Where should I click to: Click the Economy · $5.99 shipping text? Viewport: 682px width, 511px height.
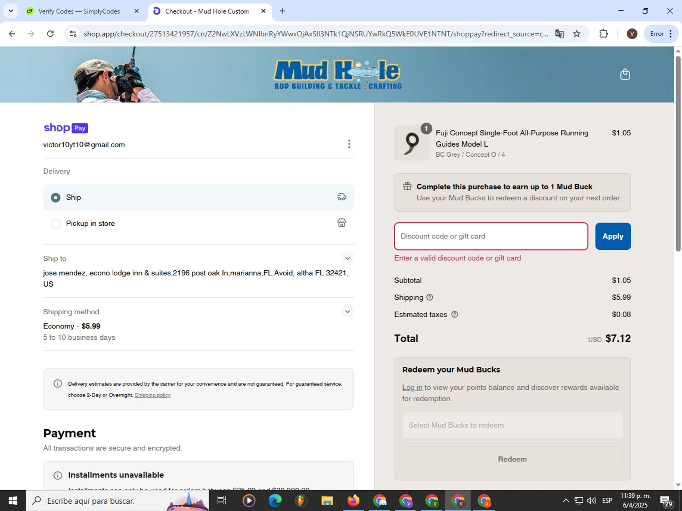tap(72, 326)
